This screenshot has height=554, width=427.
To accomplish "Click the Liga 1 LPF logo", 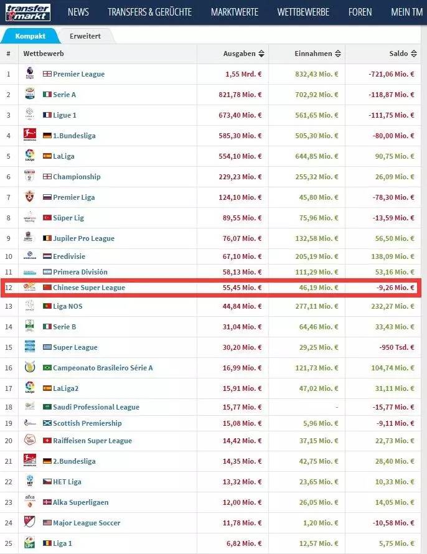I will (x=29, y=543).
